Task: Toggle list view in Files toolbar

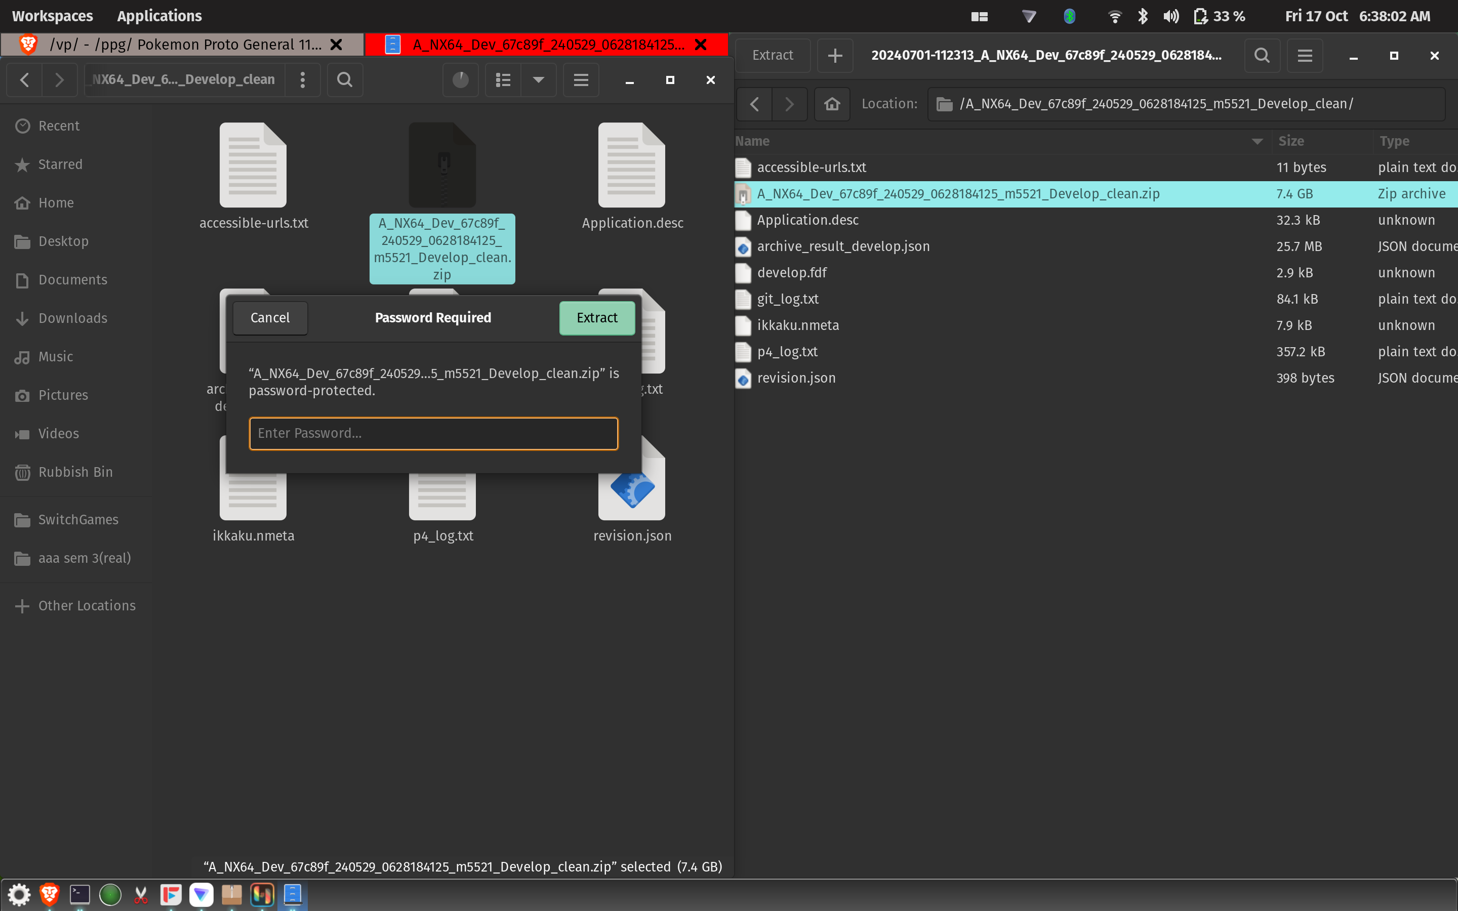Action: [503, 79]
